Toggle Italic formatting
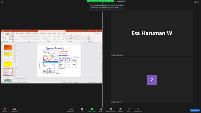Image resolution: width=201 pixels, height=113 pixels. (x=22, y=39)
